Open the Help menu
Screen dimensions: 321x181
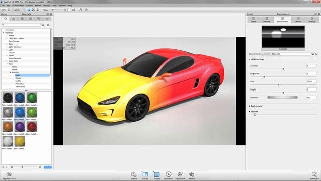coord(70,6)
